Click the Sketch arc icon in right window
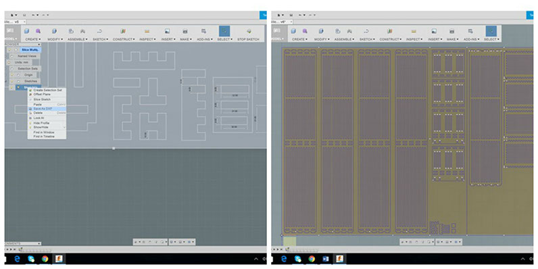This screenshot has width=538, height=269. (366, 31)
